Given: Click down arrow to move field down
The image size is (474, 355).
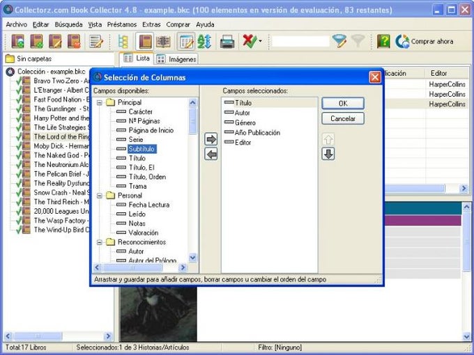Looking at the screenshot, I should pos(328,154).
